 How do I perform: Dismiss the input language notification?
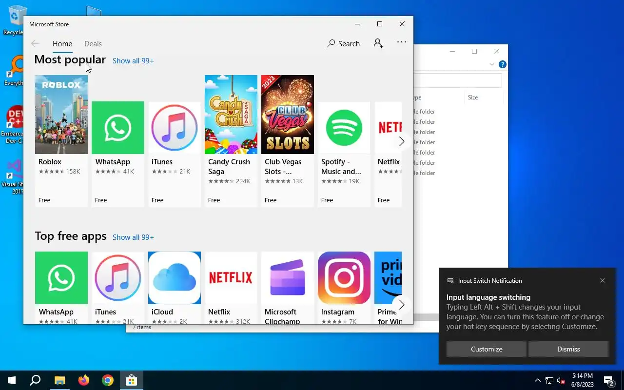(x=568, y=349)
